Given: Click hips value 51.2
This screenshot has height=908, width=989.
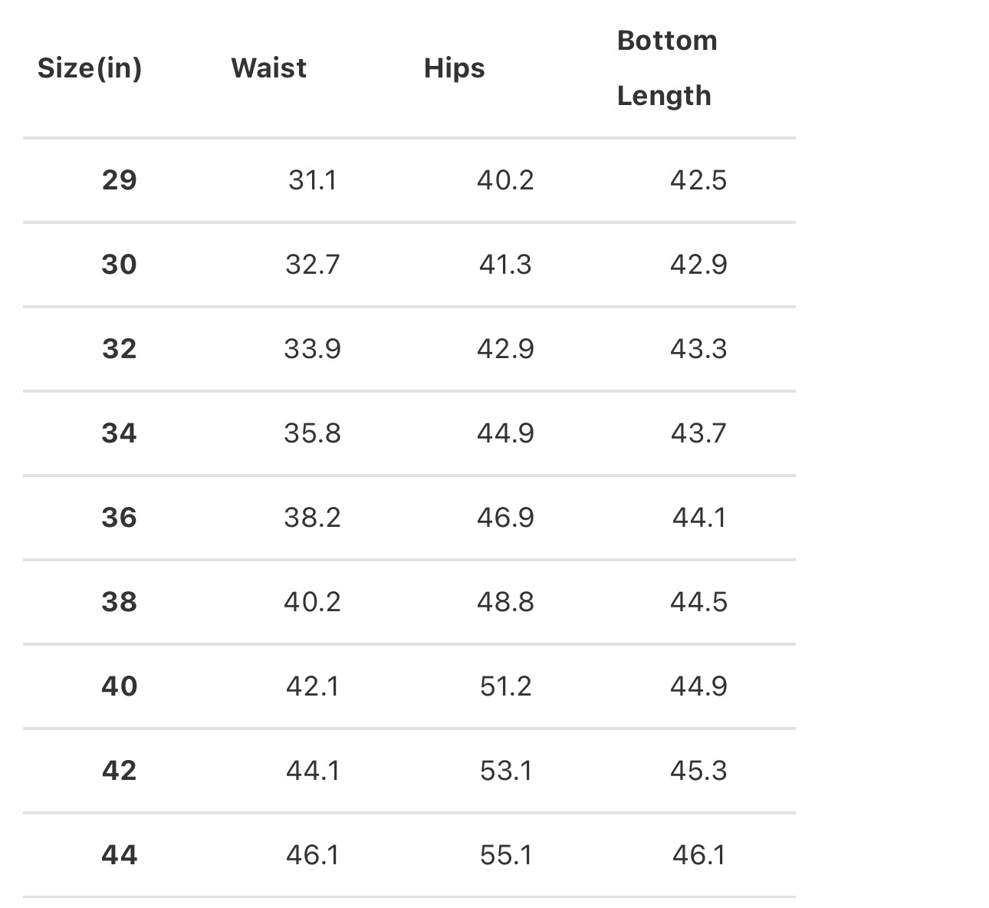Looking at the screenshot, I should (x=505, y=686).
